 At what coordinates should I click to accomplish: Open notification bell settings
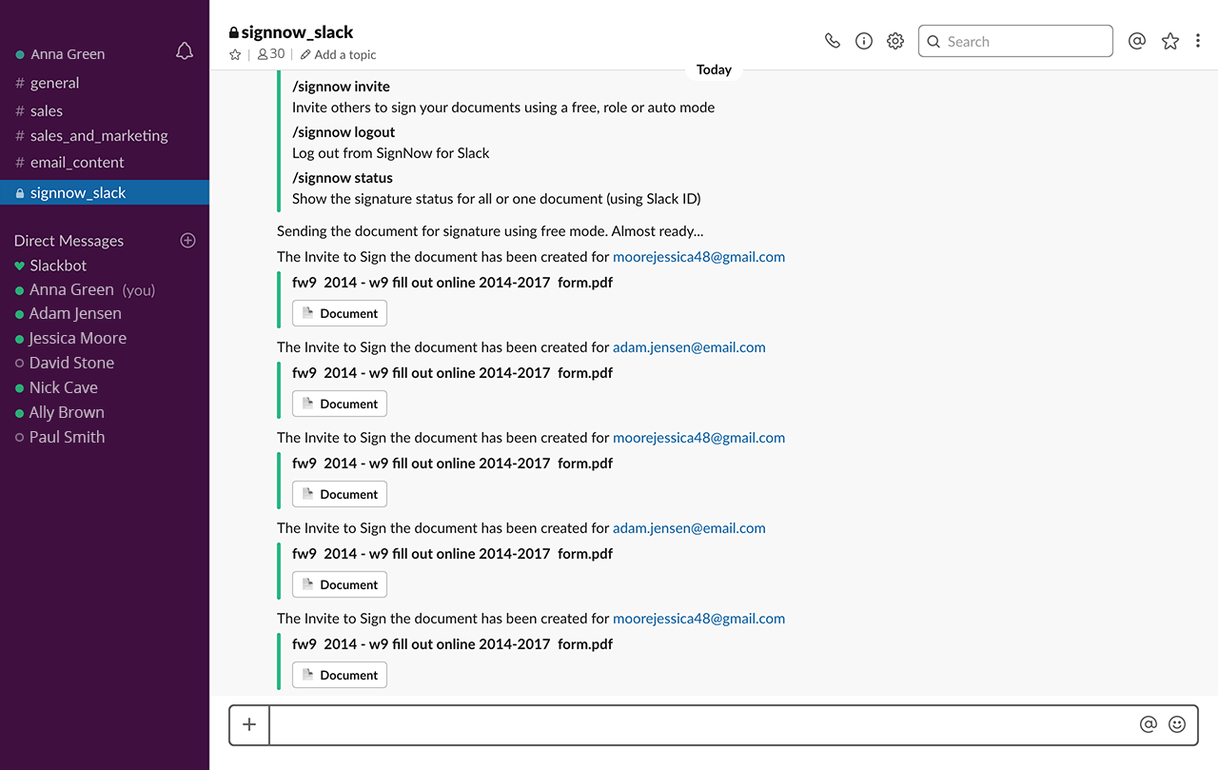(185, 51)
